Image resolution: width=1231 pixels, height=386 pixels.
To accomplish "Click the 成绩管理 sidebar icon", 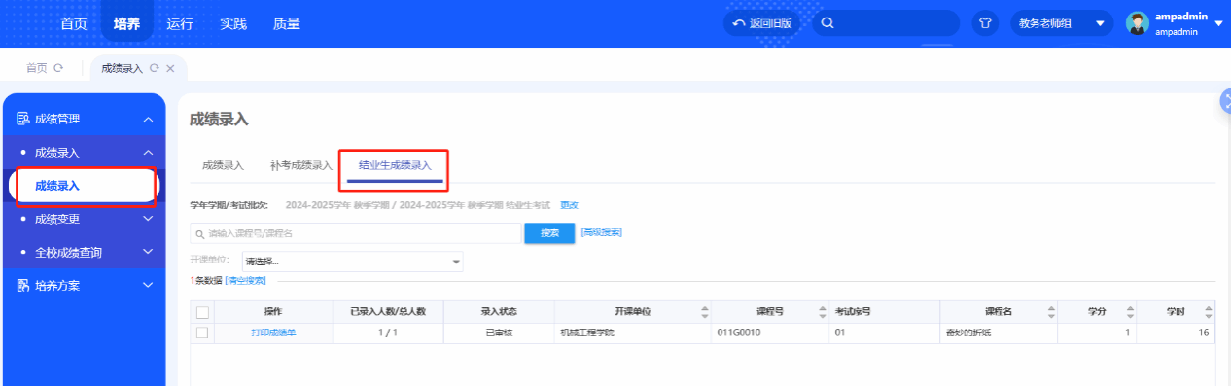I will pos(23,119).
